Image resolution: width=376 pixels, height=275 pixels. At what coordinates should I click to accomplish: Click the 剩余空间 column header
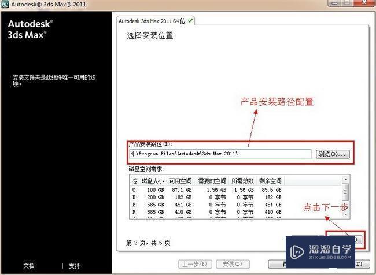tap(270, 181)
